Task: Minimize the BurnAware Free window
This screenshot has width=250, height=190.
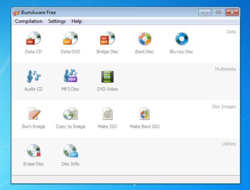Action: point(205,12)
